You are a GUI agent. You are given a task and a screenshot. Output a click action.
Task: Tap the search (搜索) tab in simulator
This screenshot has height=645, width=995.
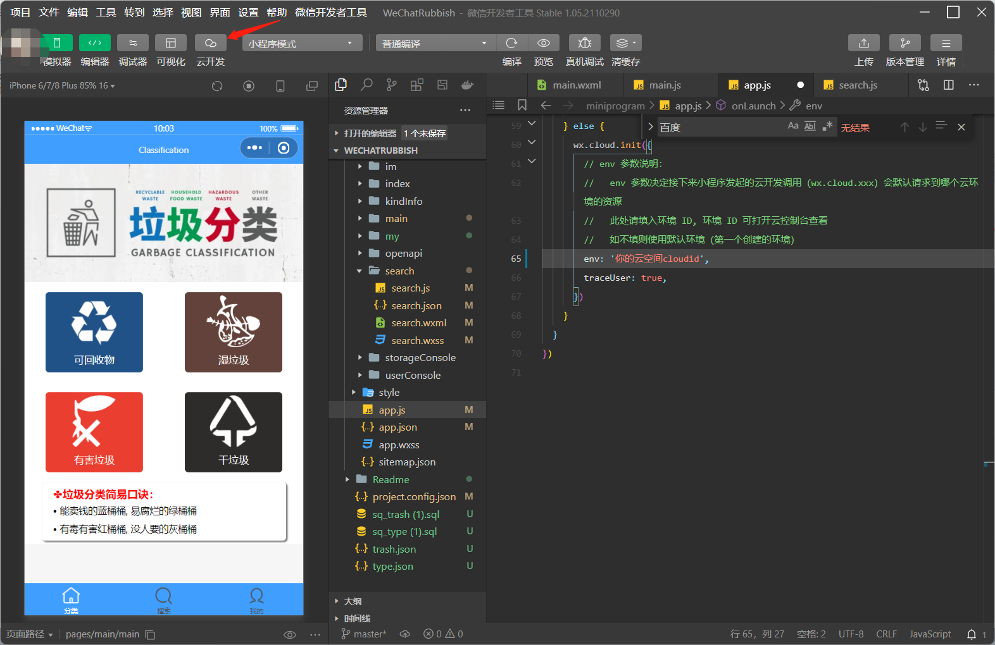tap(163, 600)
